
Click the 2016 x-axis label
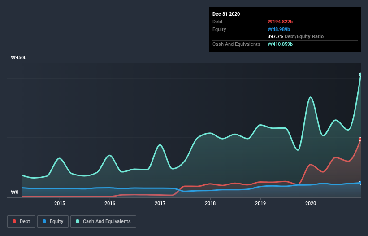point(110,203)
